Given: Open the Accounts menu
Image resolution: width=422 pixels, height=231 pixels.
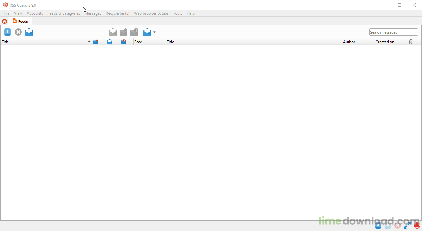Looking at the screenshot, I should pyautogui.click(x=35, y=13).
